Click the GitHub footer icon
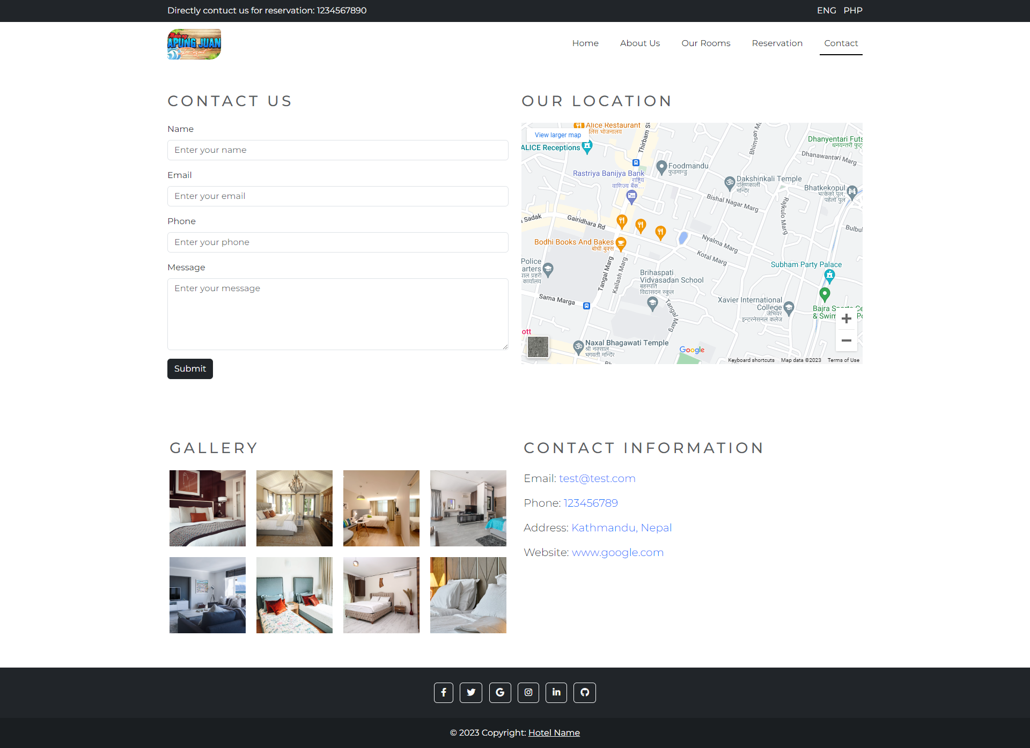 tap(585, 692)
